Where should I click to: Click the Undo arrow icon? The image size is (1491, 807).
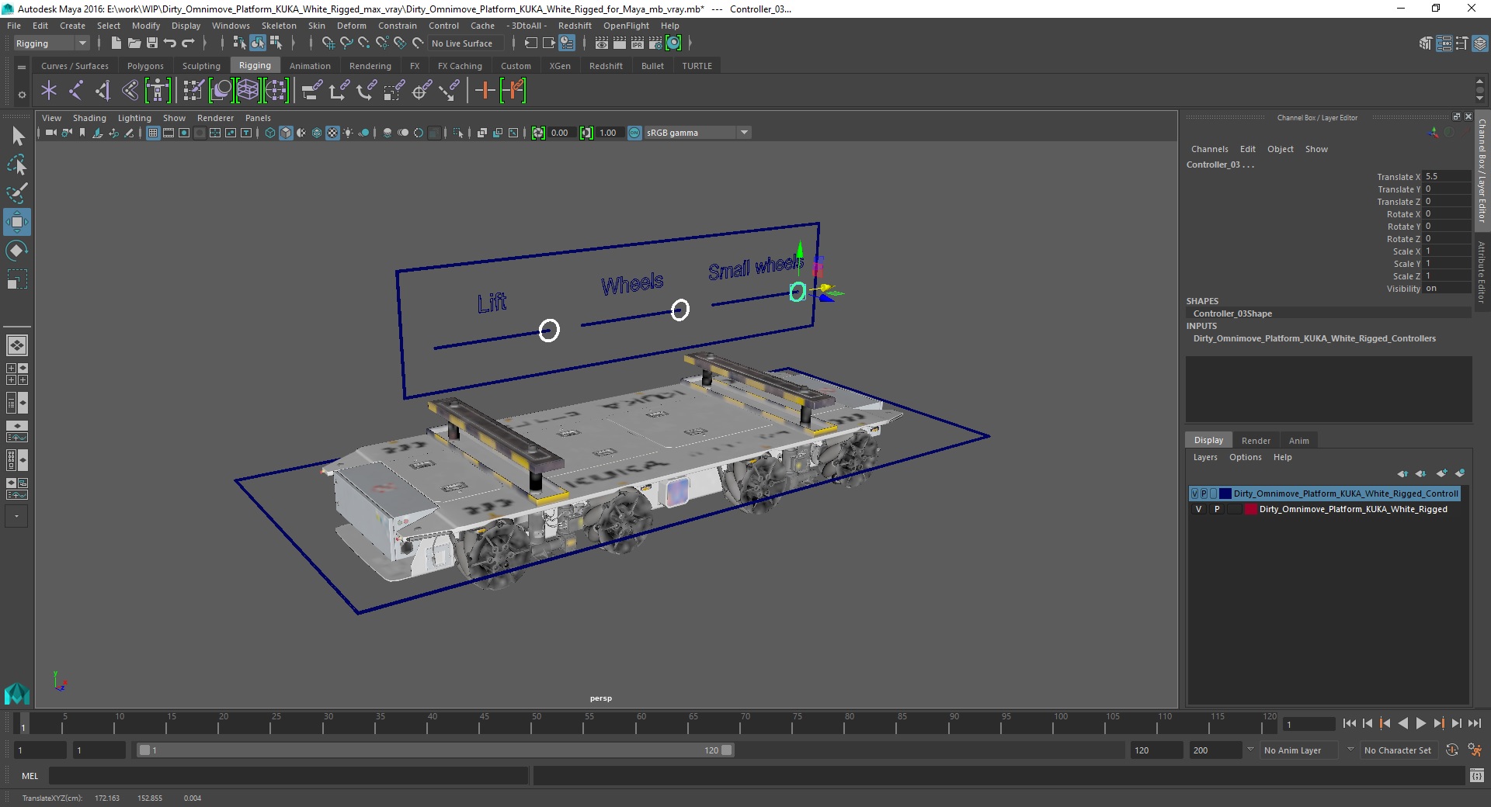[170, 43]
